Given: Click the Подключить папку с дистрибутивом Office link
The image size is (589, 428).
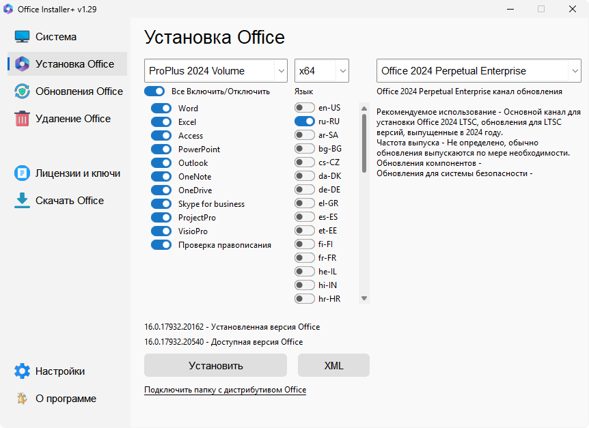Looking at the screenshot, I should (x=225, y=390).
